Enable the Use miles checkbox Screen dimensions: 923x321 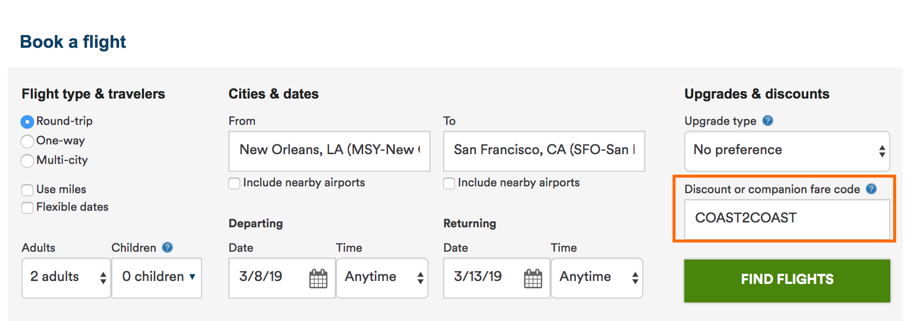27,190
